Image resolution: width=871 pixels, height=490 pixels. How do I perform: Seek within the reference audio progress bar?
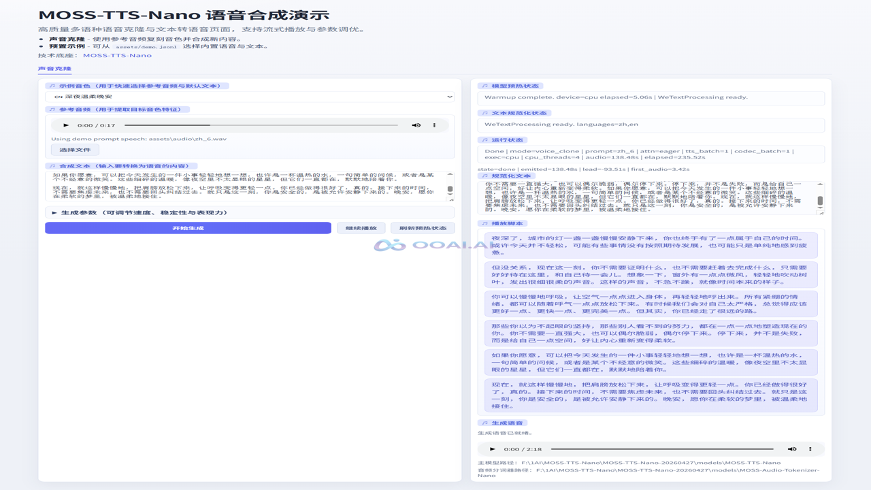[261, 125]
